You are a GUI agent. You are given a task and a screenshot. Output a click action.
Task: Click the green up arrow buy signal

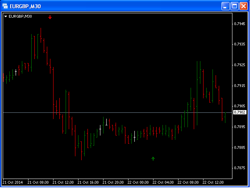point(153,159)
